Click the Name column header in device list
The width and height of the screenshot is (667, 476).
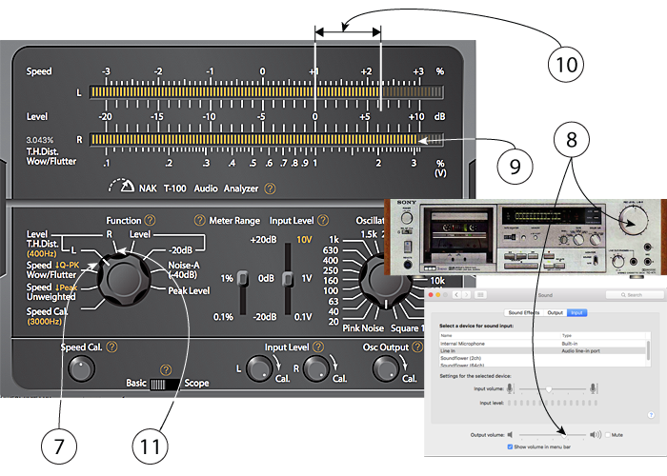click(446, 335)
